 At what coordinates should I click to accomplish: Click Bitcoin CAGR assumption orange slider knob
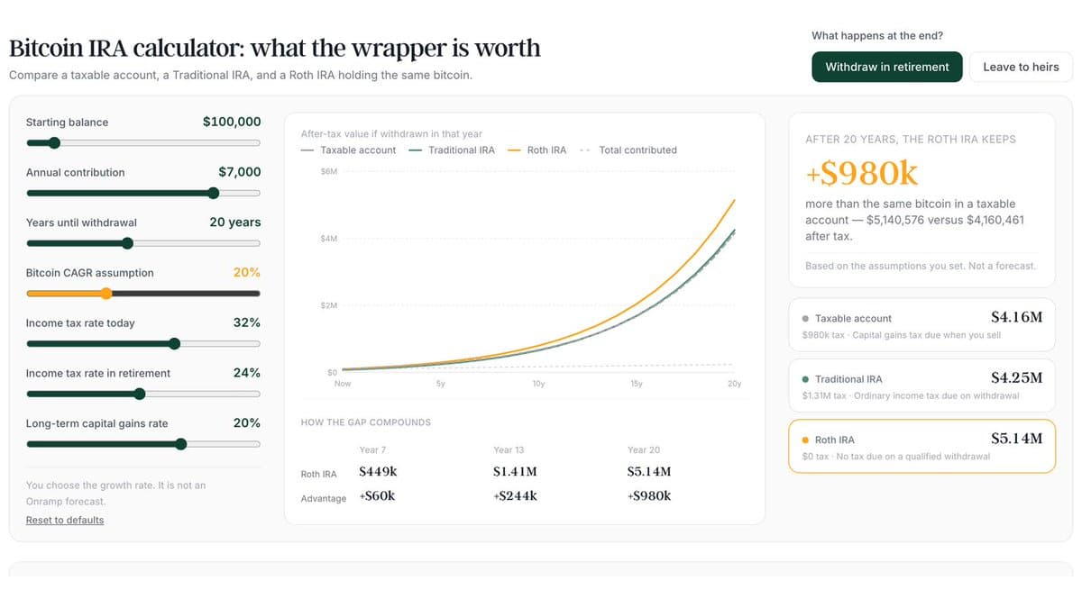(106, 293)
